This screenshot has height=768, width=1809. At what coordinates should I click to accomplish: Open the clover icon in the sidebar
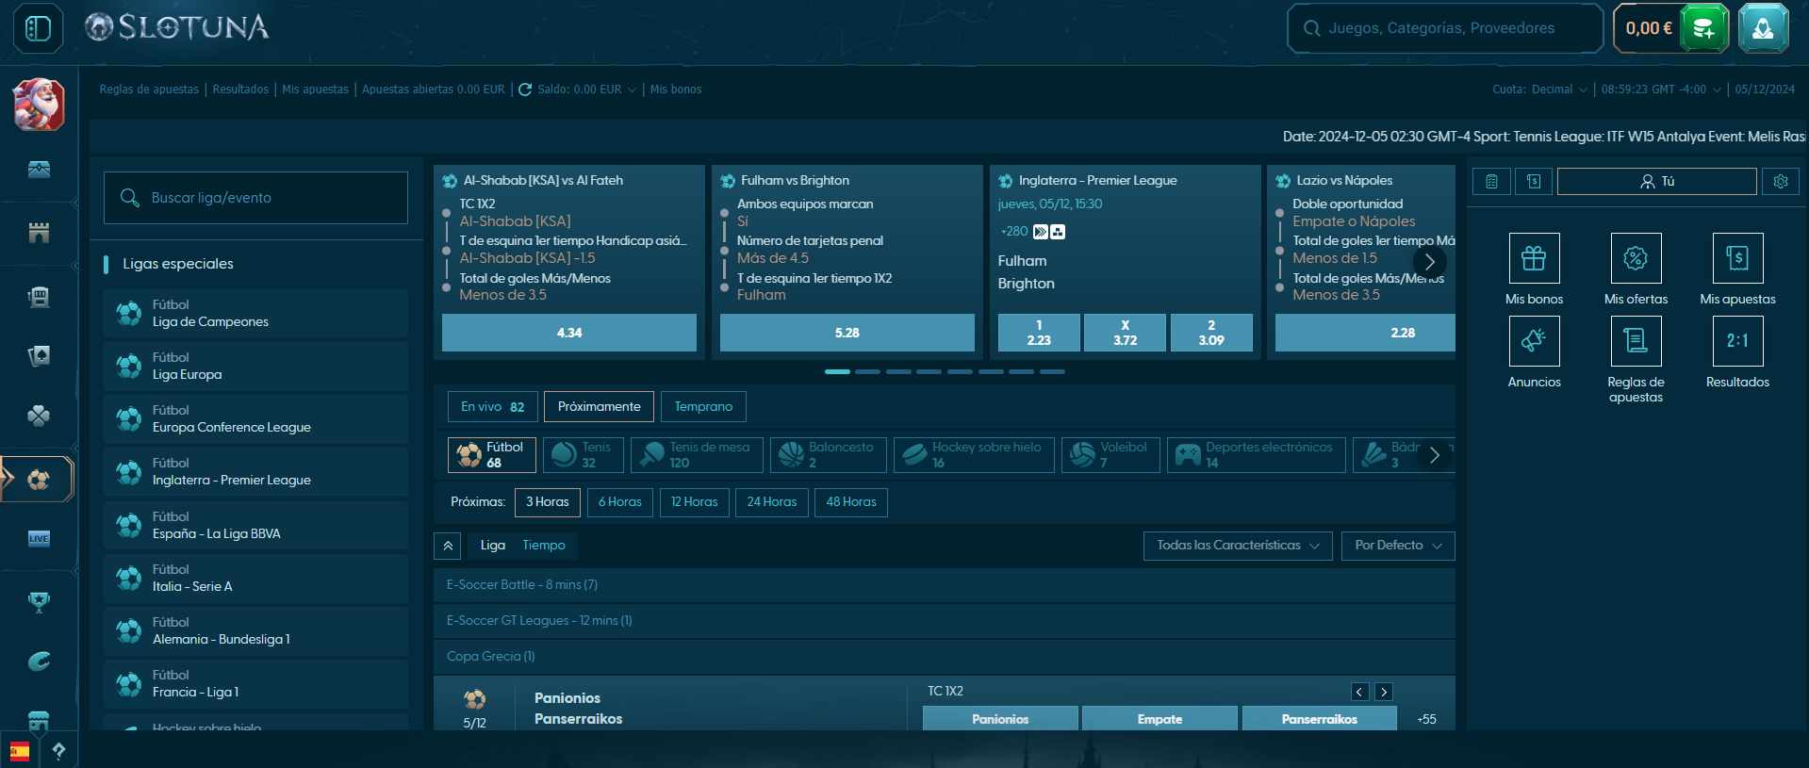pyautogui.click(x=39, y=416)
